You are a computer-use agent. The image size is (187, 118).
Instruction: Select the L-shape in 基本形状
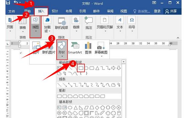[97, 113]
